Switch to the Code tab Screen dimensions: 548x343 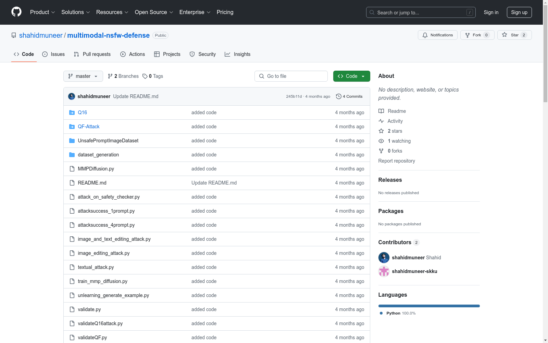click(24, 54)
